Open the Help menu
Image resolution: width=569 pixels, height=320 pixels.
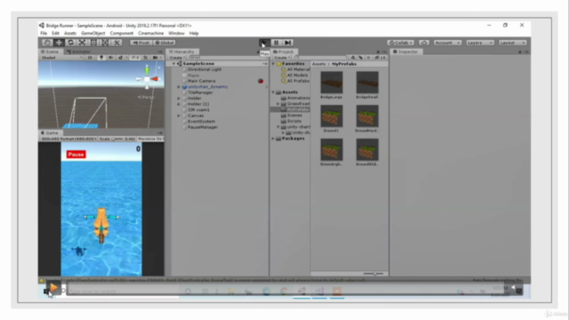click(x=194, y=34)
